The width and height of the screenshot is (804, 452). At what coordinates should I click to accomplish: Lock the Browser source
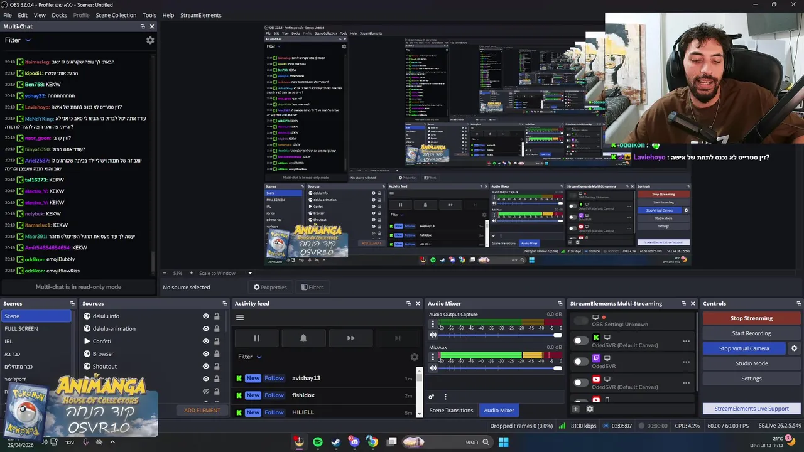[x=217, y=354]
